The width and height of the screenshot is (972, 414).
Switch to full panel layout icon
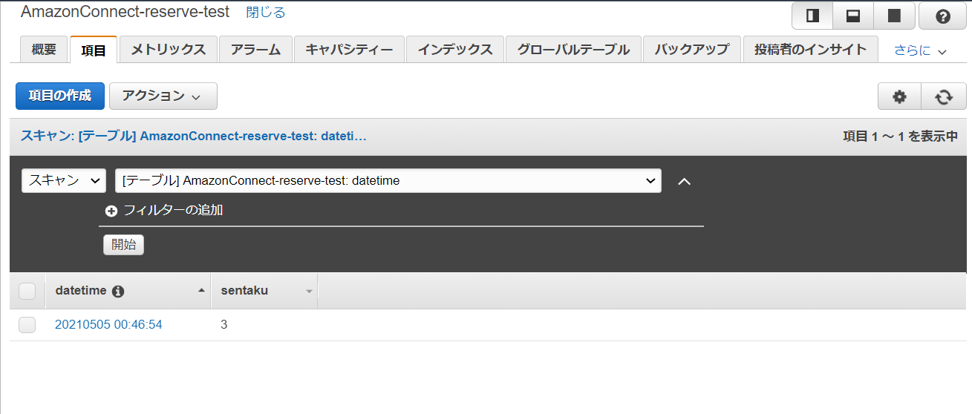click(x=894, y=16)
